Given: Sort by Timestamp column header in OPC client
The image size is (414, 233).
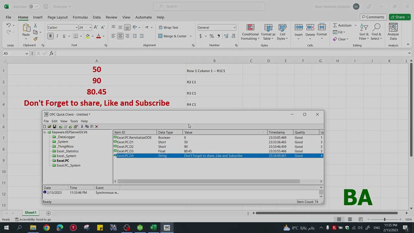Looking at the screenshot, I should point(280,132).
